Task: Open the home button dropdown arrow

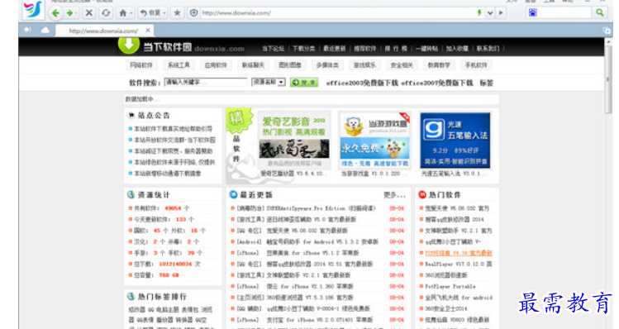Action: click(131, 13)
